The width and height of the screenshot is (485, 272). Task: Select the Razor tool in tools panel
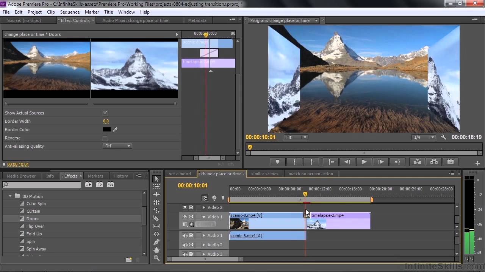pyautogui.click(x=156, y=218)
